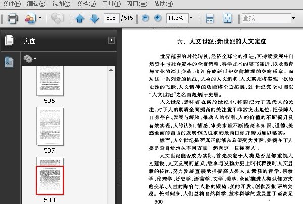Open the 编辑(E) menu
The width and height of the screenshot is (303, 204).
36,4
